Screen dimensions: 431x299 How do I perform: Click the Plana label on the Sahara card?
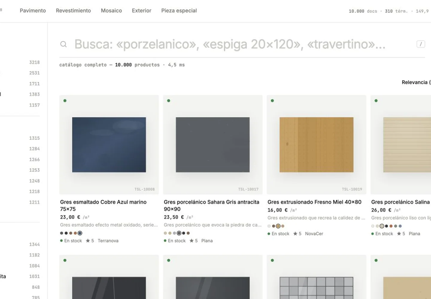coord(207,241)
